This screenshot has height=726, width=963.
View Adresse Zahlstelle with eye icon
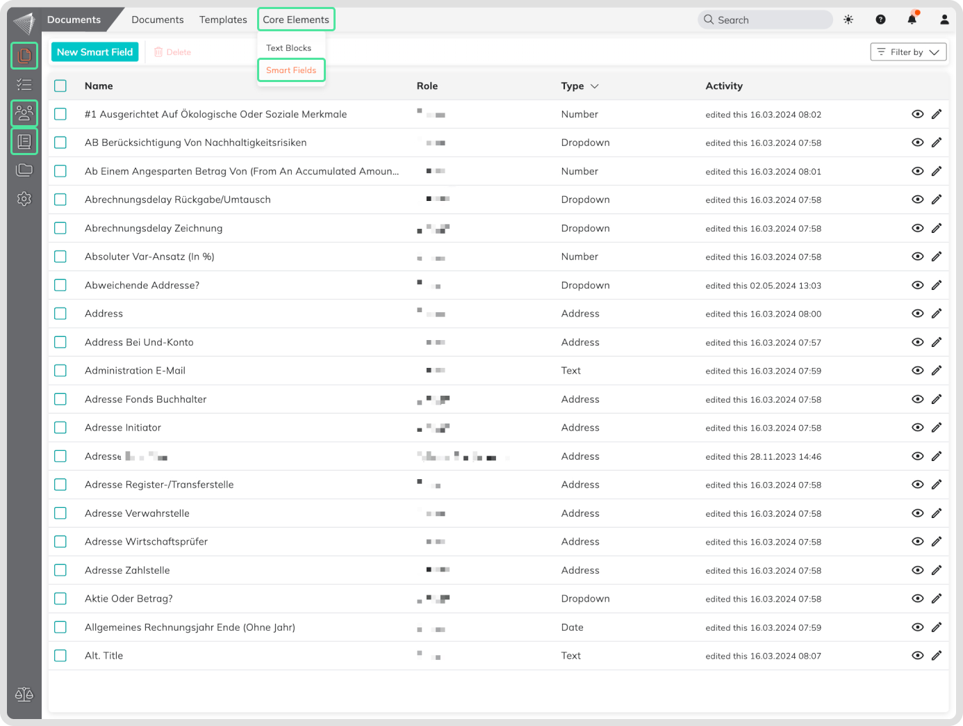tap(917, 570)
